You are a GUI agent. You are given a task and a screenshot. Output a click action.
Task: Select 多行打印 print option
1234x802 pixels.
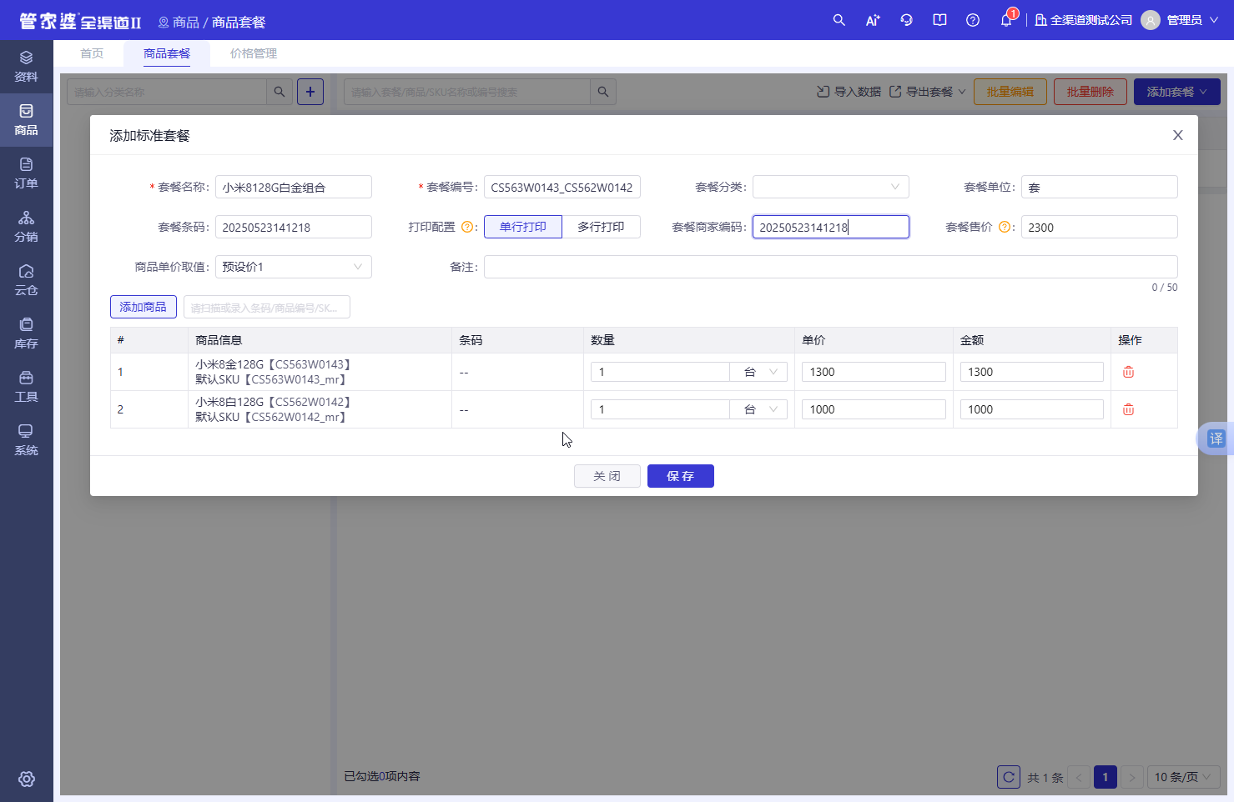[602, 227]
